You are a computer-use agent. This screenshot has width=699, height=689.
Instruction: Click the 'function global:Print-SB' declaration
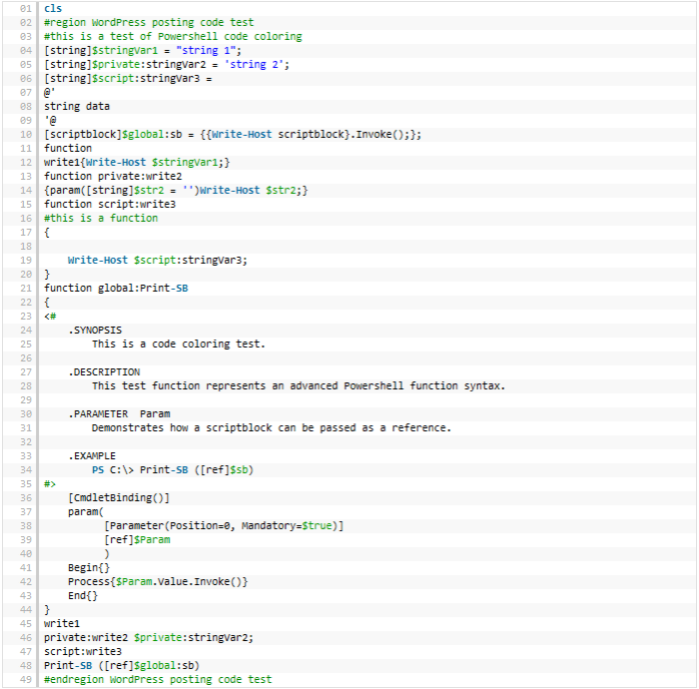point(116,288)
